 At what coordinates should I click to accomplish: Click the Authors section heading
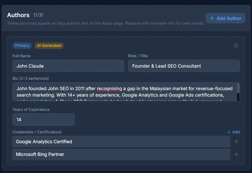pos(18,15)
